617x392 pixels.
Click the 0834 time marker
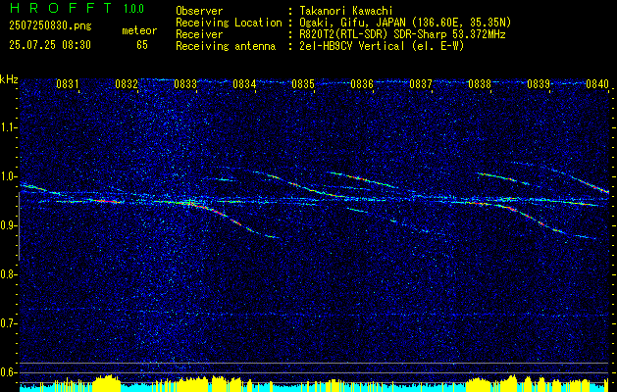(244, 84)
